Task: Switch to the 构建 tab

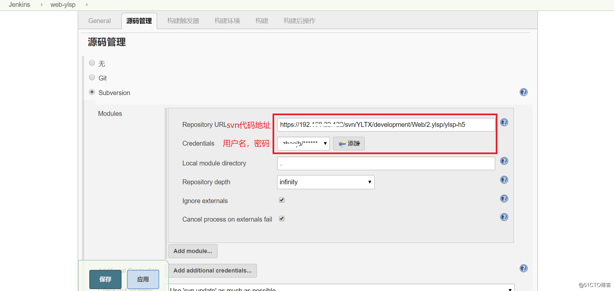Action: (262, 21)
